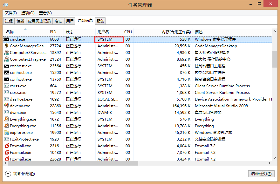This screenshot has height=184, width=280.
Task: Select the 详细信息 tab
Action: [x=85, y=21]
